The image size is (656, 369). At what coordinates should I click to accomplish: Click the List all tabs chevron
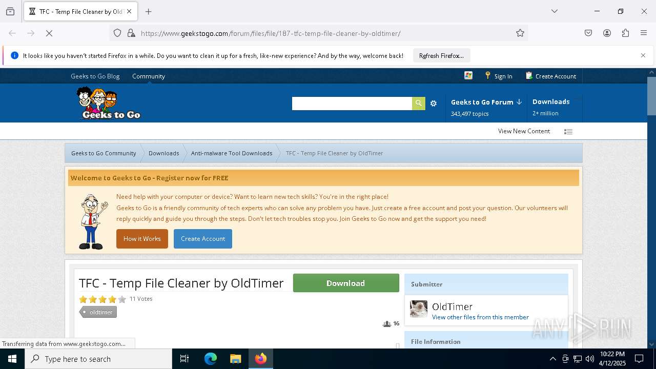554,11
